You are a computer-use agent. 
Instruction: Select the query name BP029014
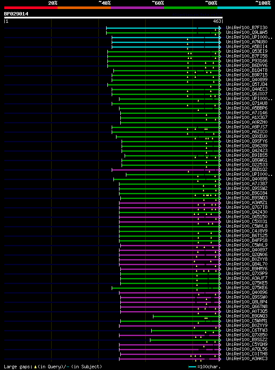(16, 14)
